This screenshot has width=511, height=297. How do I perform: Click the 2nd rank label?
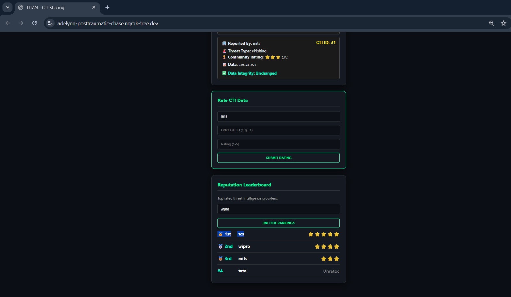pos(228,247)
